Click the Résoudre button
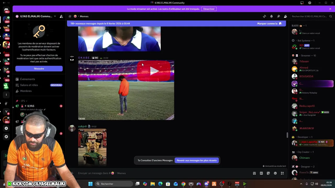Screen dimensions: 335x188 (x=39, y=69)
